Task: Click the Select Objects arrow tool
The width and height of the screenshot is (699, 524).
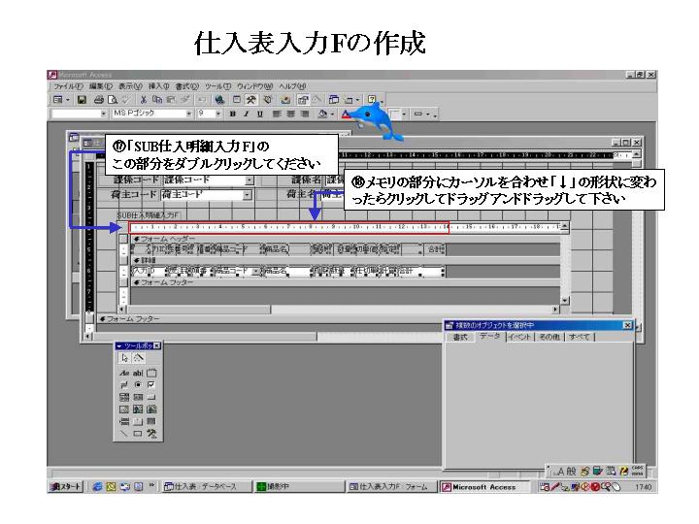Action: tap(123, 358)
